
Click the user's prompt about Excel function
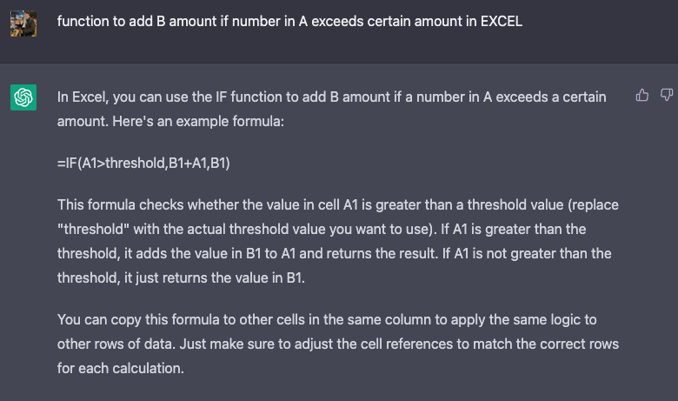point(289,22)
